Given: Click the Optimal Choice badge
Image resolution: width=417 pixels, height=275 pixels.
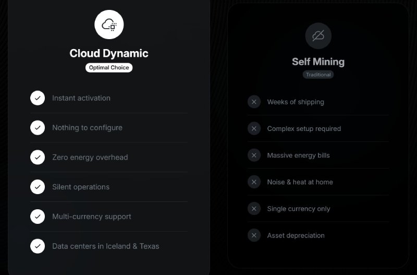Looking at the screenshot, I should tap(109, 68).
